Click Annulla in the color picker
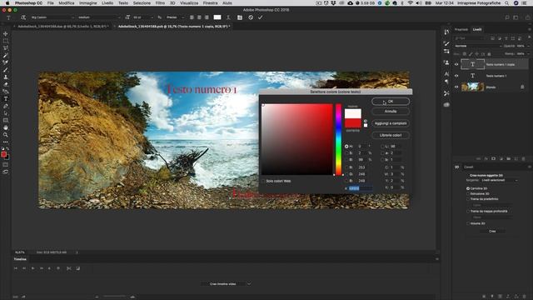The height and width of the screenshot is (300, 533). [391, 111]
